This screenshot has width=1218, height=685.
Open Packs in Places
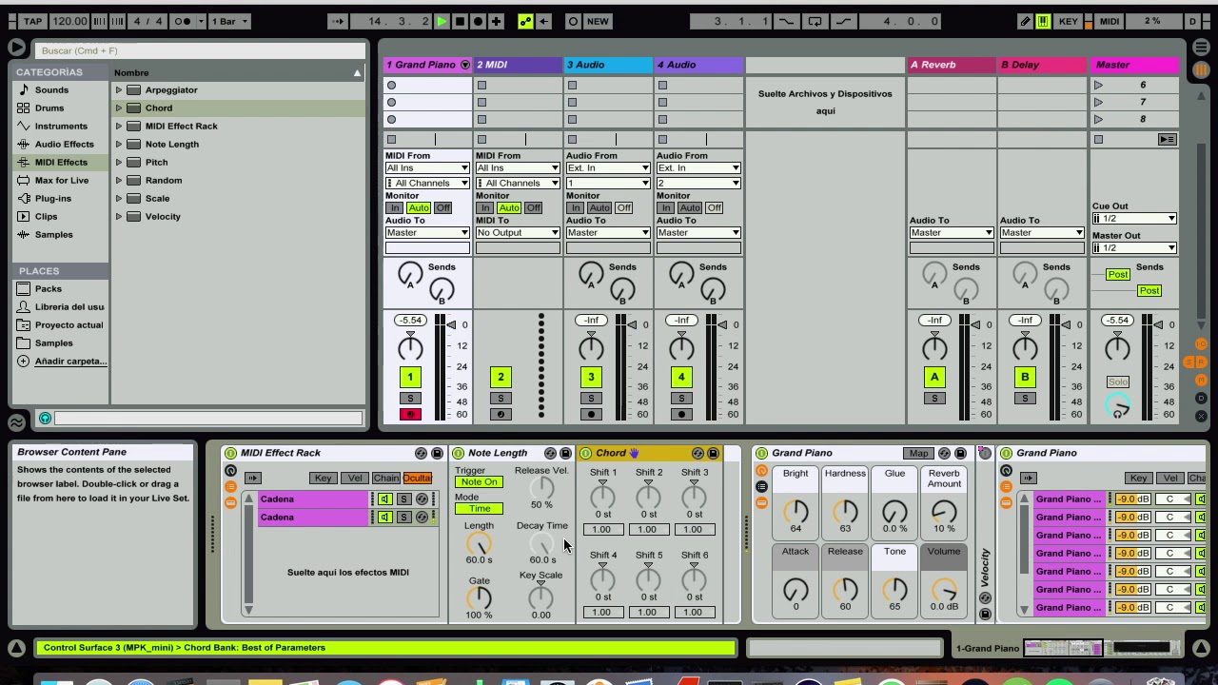coord(49,288)
